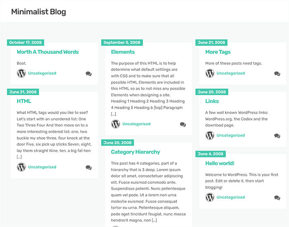This screenshot has height=227, width=289.
Task: Click the June 4, 2008 date badge
Action: click(x=210, y=154)
